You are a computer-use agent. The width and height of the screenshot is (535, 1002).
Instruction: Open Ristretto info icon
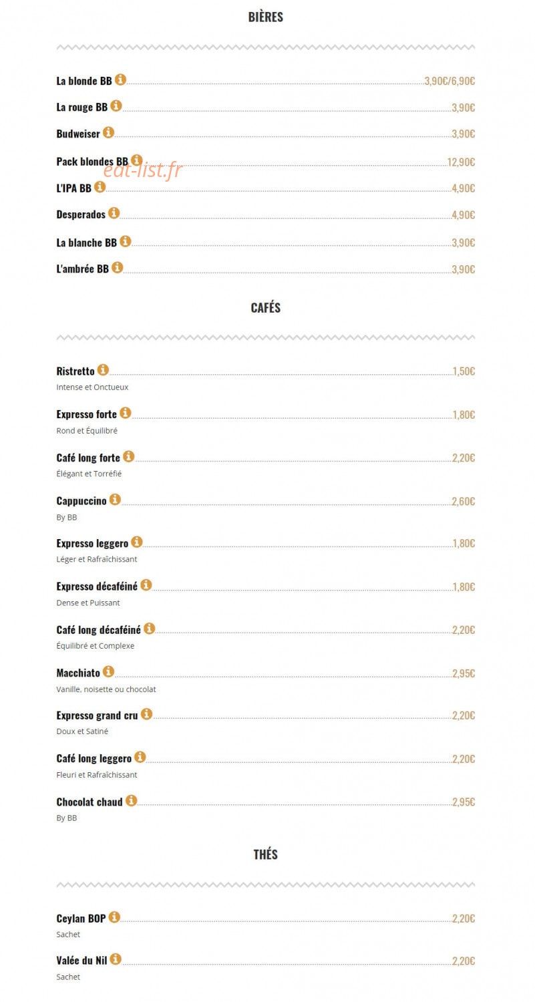point(103,369)
